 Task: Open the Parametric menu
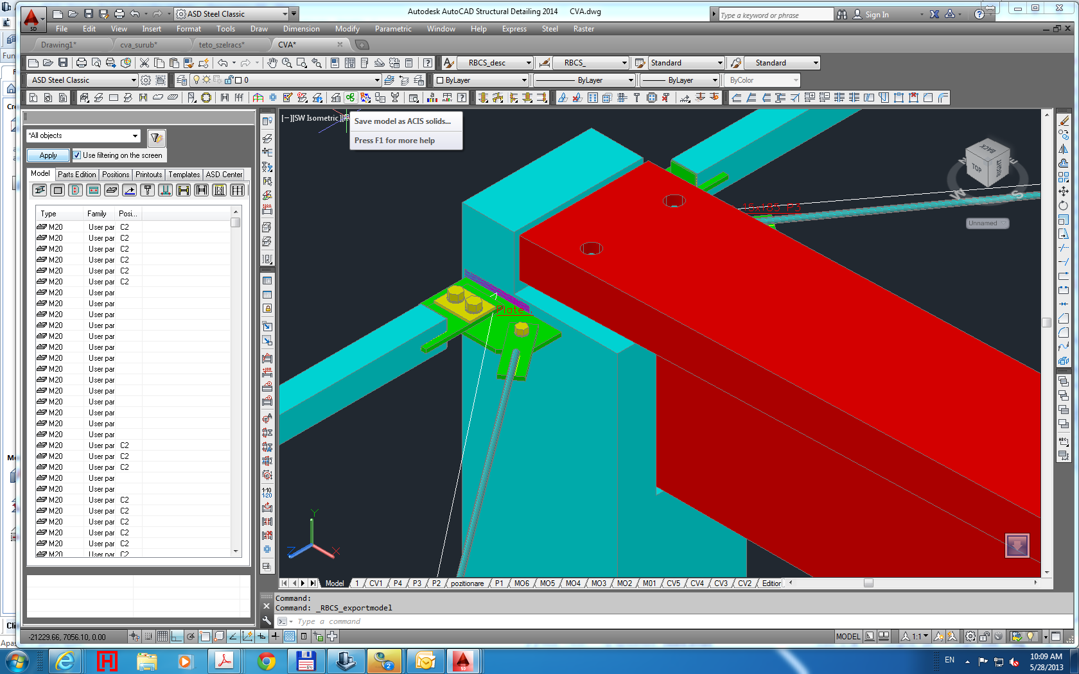click(x=392, y=29)
